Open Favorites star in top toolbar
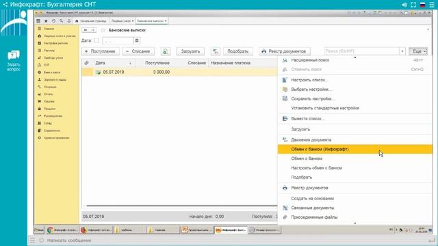 tap(46, 21)
